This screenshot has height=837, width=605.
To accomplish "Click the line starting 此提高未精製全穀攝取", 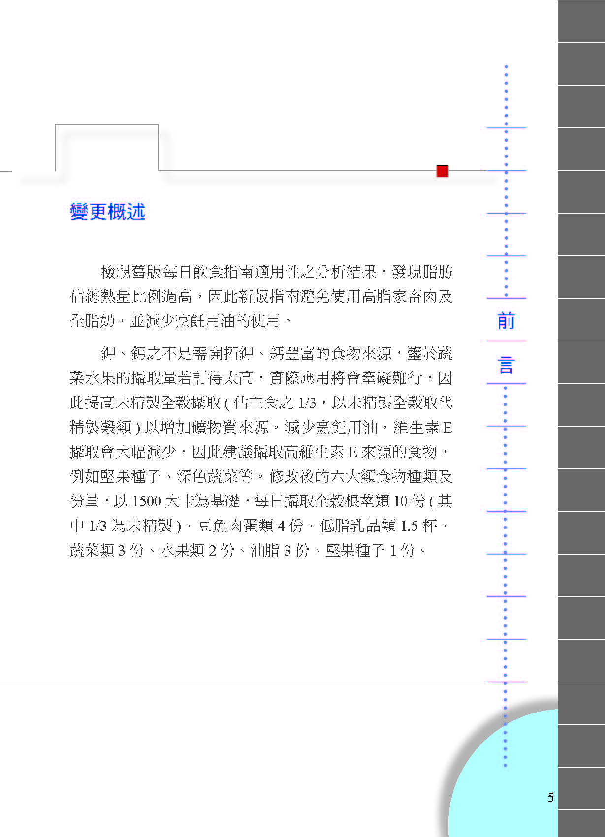I will pos(261,403).
